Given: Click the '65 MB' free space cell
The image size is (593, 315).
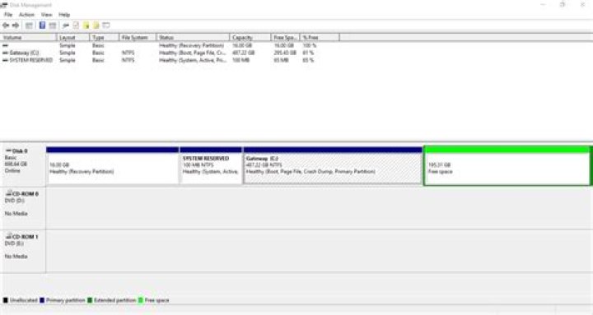Looking at the screenshot, I should pos(281,60).
